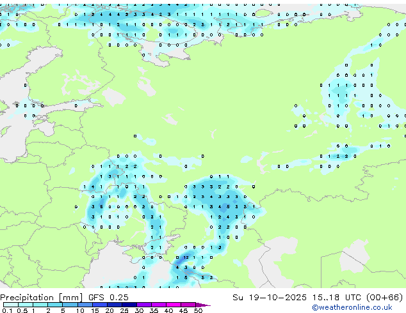
Task: Click the '15' legend scale label
Action: click(x=95, y=310)
